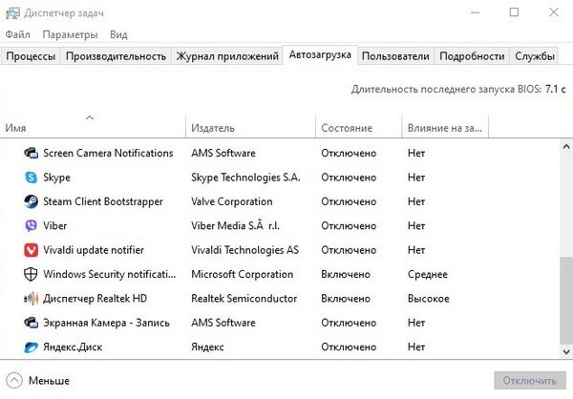The height and width of the screenshot is (399, 573).
Task: Select the Viber row name
Action: point(54,226)
